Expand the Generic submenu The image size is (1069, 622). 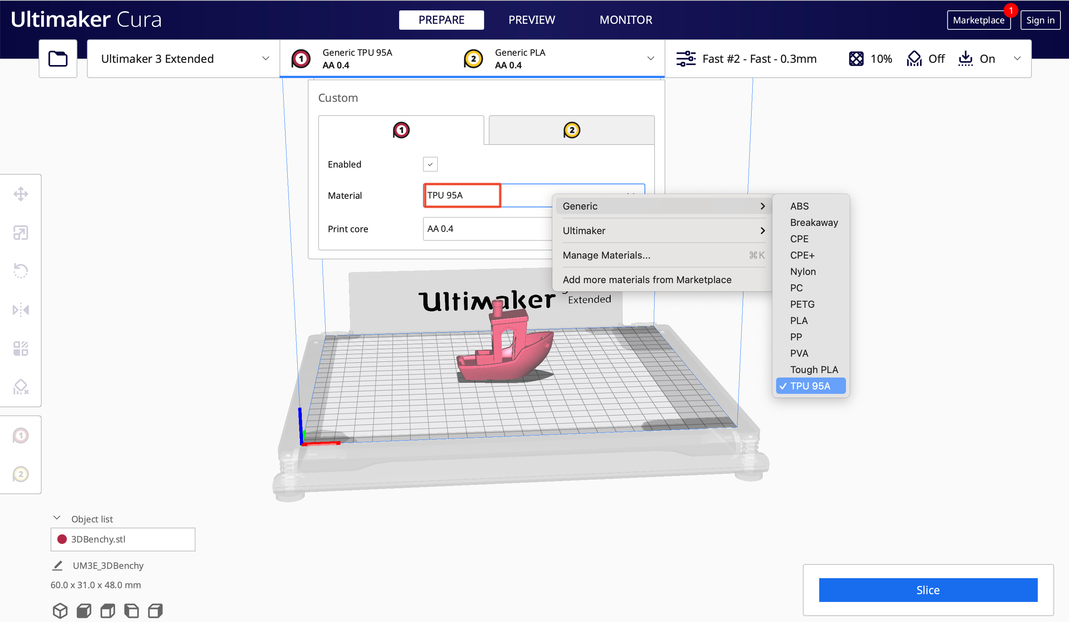663,206
